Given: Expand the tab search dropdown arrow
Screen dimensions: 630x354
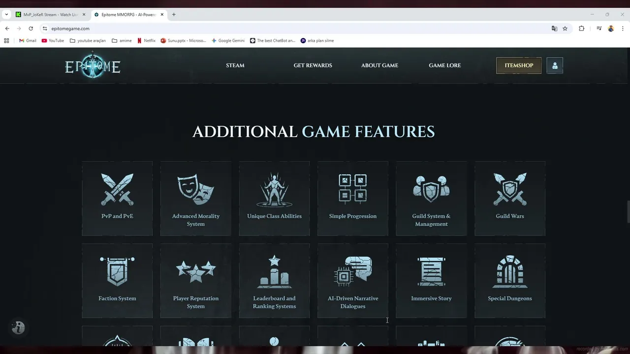Looking at the screenshot, I should tap(6, 14).
